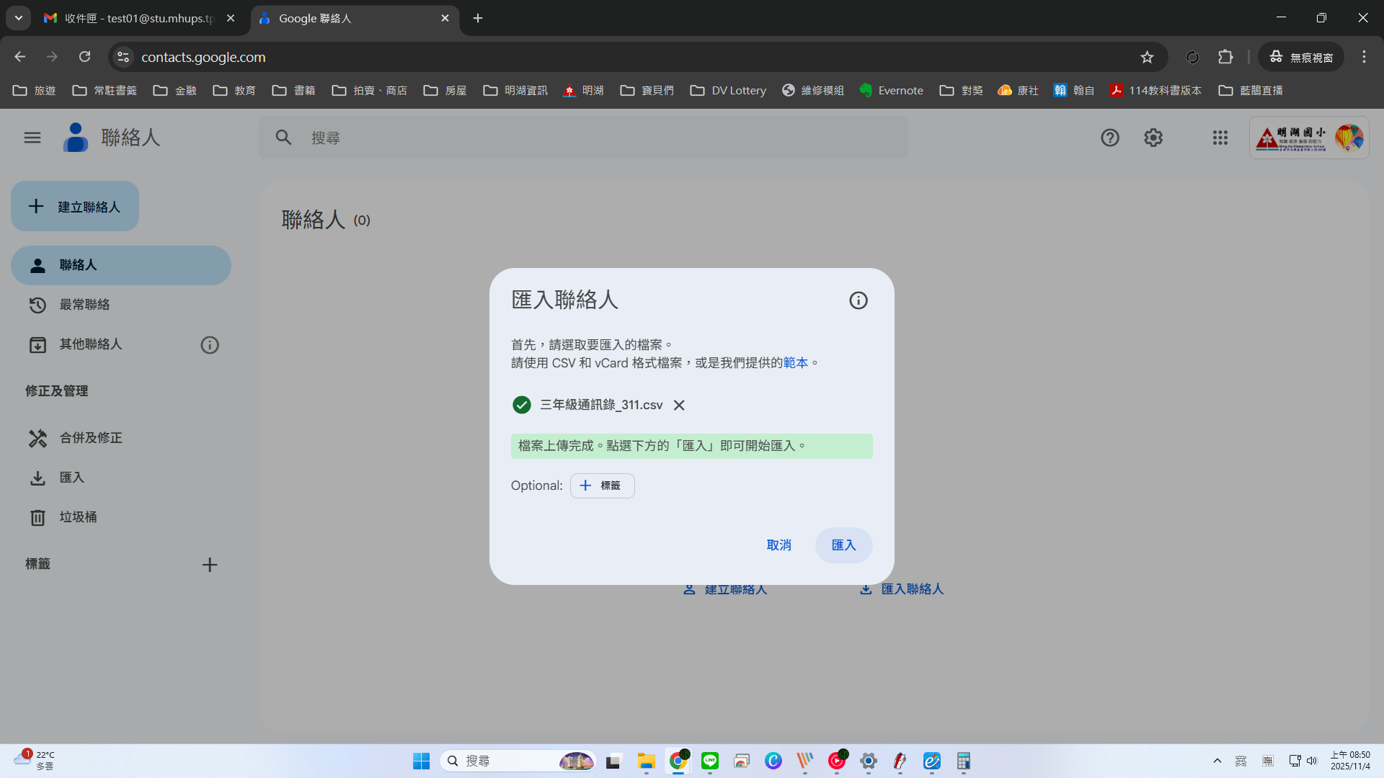Create a new label with plus icon
1384x778 pixels.
point(210,565)
